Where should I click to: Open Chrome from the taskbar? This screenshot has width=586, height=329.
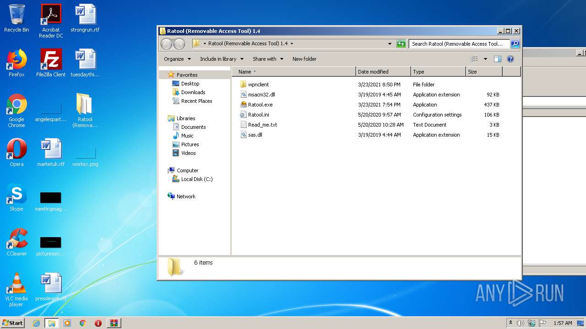(x=82, y=323)
